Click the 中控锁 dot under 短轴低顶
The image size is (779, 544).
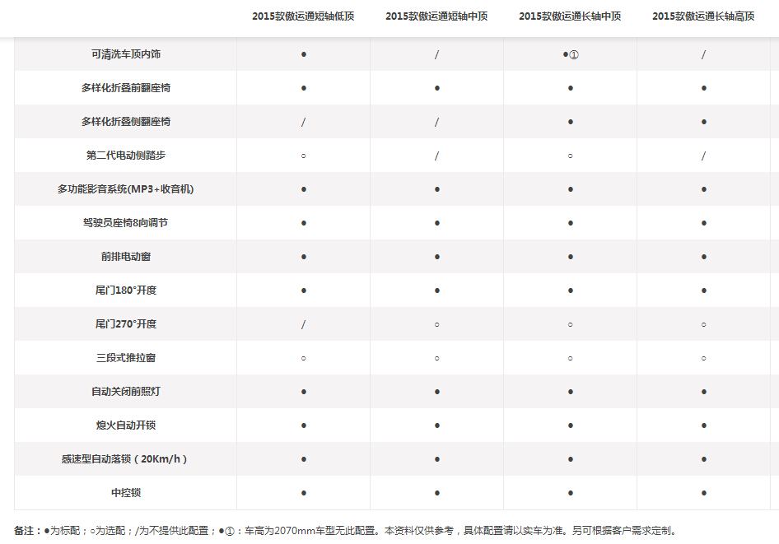coord(304,493)
